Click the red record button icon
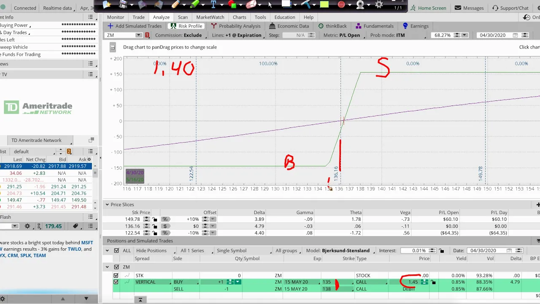 (x=341, y=5)
